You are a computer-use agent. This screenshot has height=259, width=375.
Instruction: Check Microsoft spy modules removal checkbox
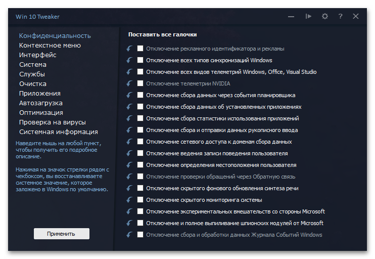coord(140,223)
